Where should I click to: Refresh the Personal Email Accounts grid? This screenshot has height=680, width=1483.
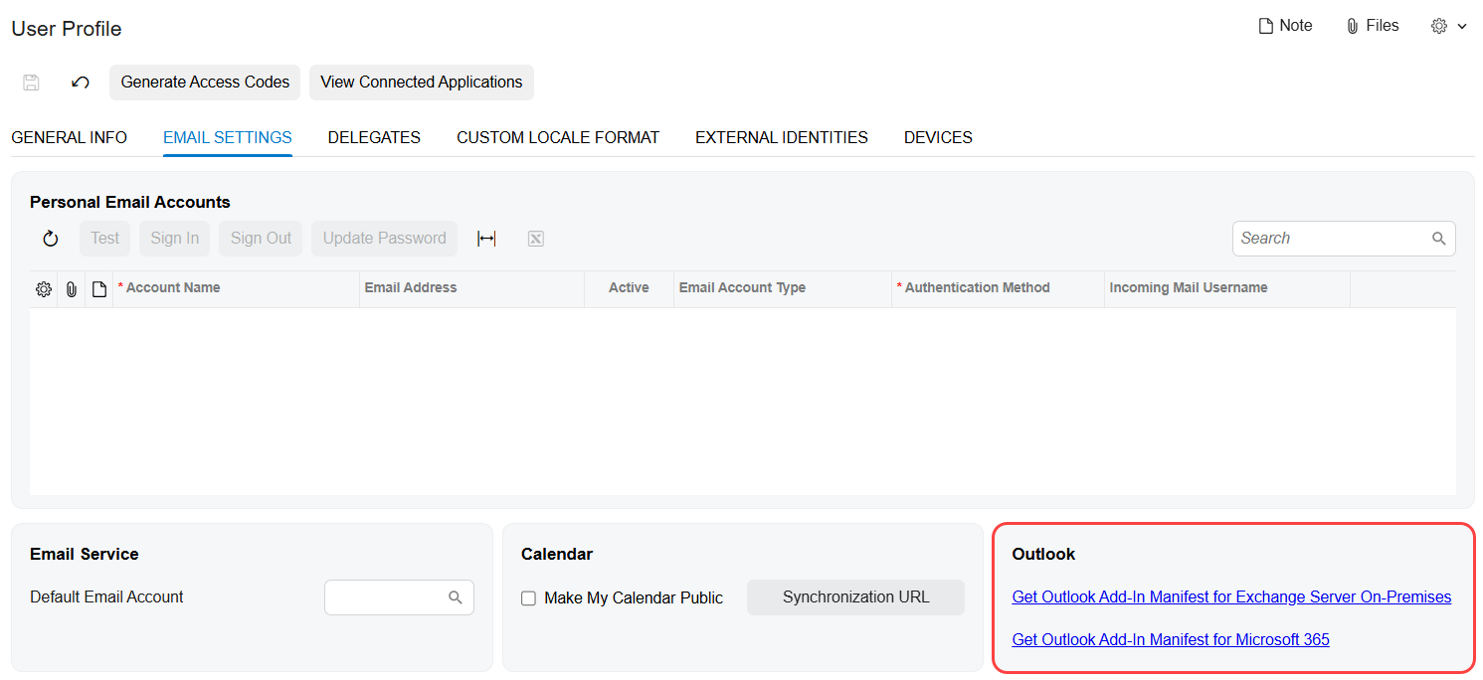pos(51,239)
